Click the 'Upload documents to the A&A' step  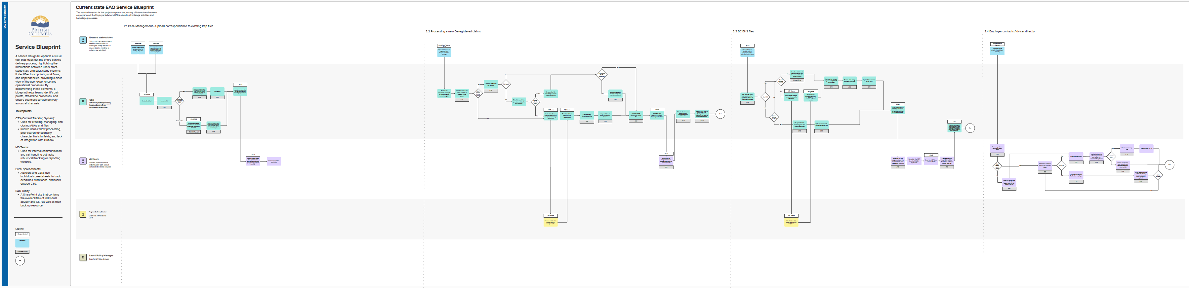click(869, 81)
